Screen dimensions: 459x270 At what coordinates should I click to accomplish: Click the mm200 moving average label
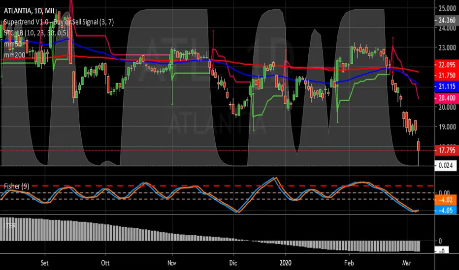tap(15, 54)
